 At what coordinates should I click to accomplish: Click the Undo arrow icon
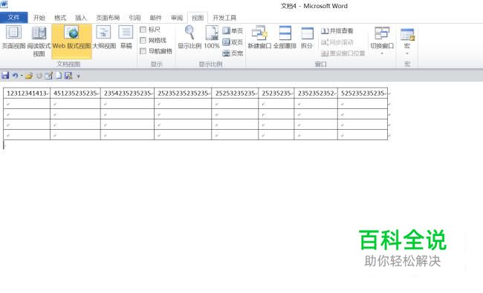(x=15, y=76)
